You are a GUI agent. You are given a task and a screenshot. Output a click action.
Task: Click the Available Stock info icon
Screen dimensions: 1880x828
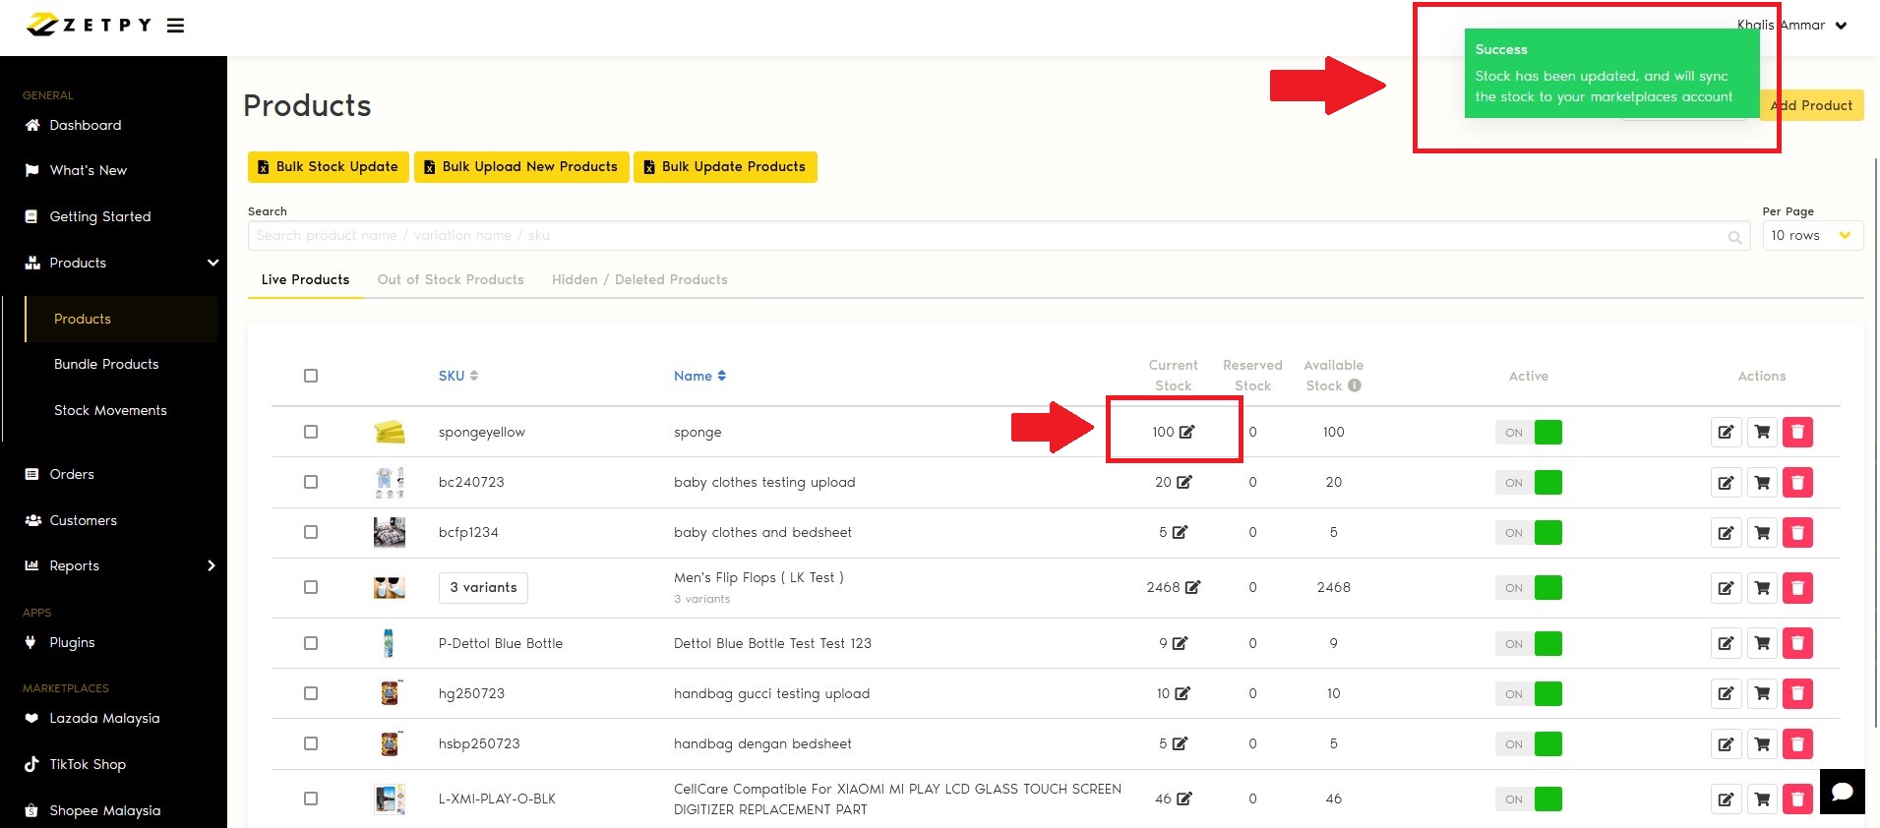point(1355,385)
